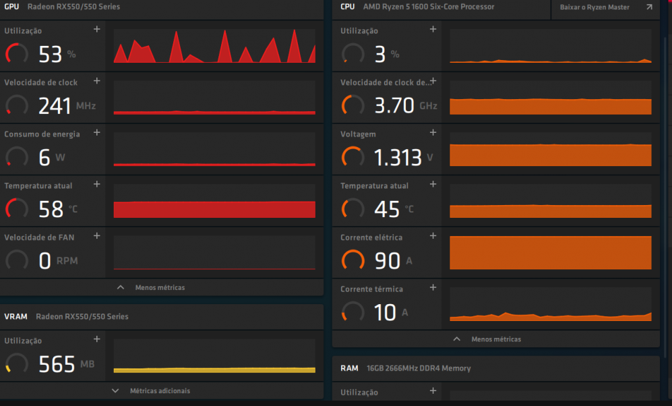Click the VRAM utilization yellow graph
672x406 pixels.
214,356
